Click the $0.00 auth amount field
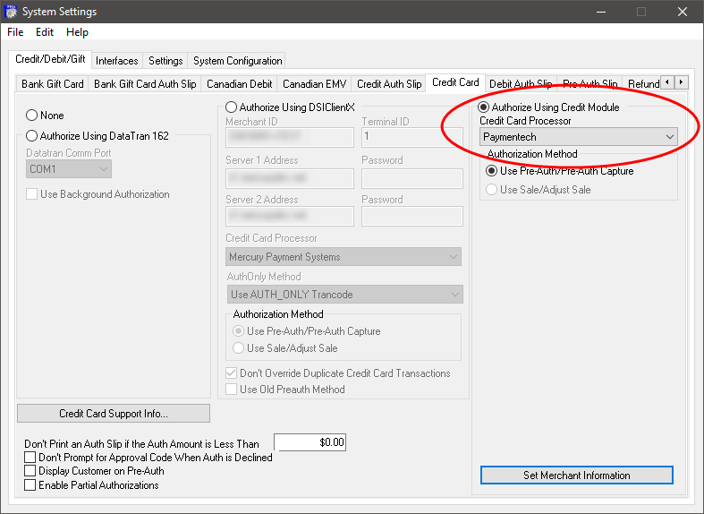This screenshot has width=704, height=514. point(310,442)
